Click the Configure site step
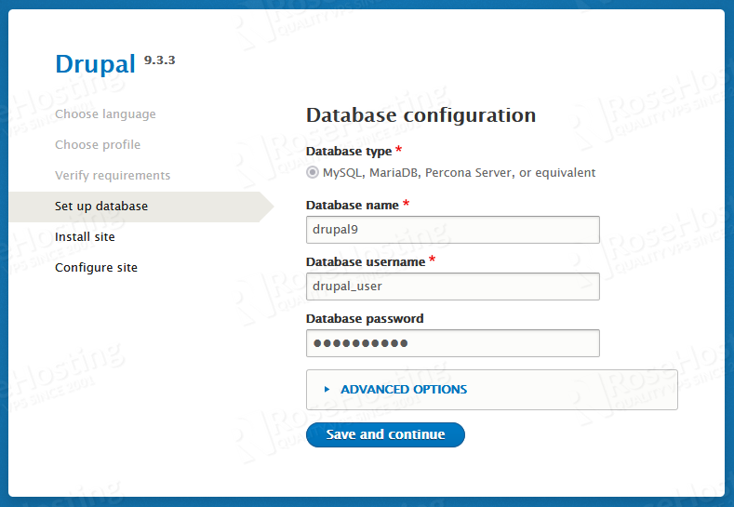Image resolution: width=734 pixels, height=507 pixels. pyautogui.click(x=96, y=268)
